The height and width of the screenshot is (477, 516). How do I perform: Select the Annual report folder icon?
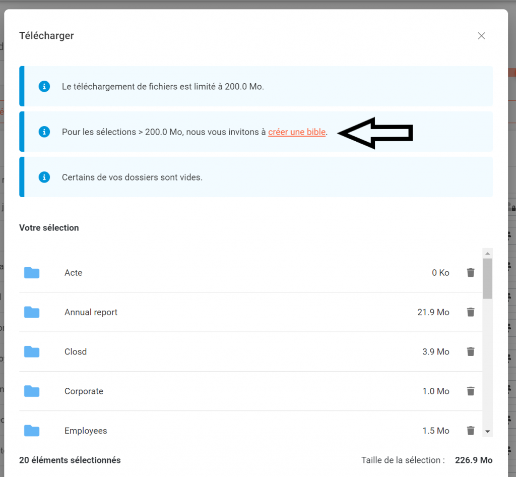(32, 312)
